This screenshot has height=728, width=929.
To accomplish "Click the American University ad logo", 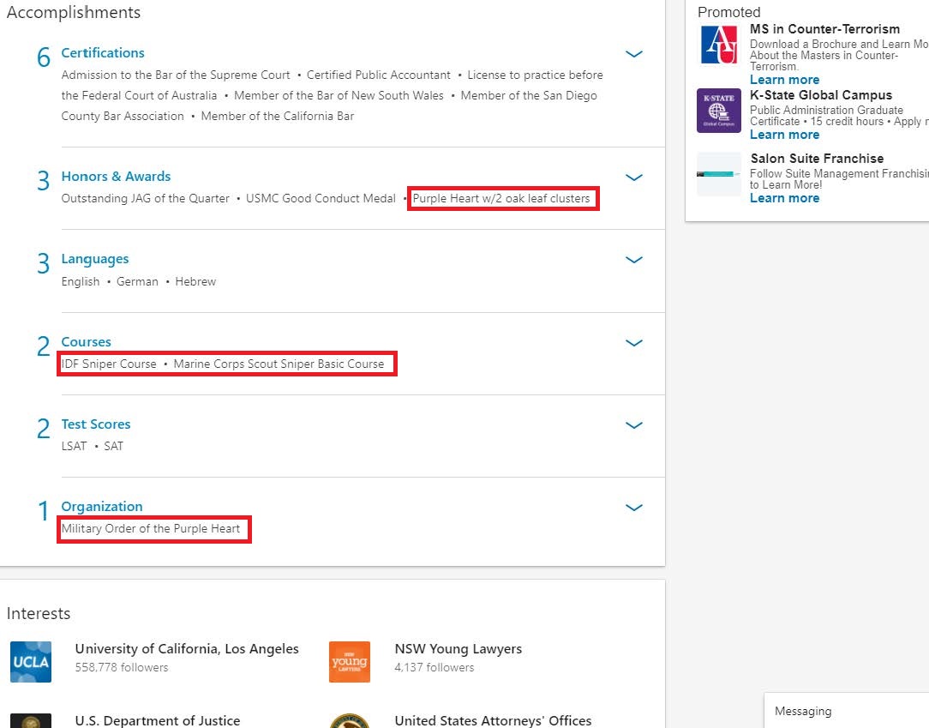I will (718, 46).
